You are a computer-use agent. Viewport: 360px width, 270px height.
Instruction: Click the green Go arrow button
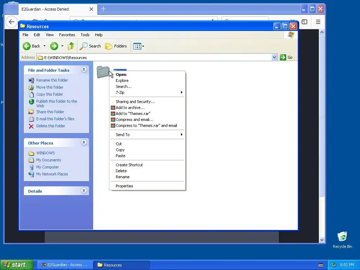tap(283, 57)
